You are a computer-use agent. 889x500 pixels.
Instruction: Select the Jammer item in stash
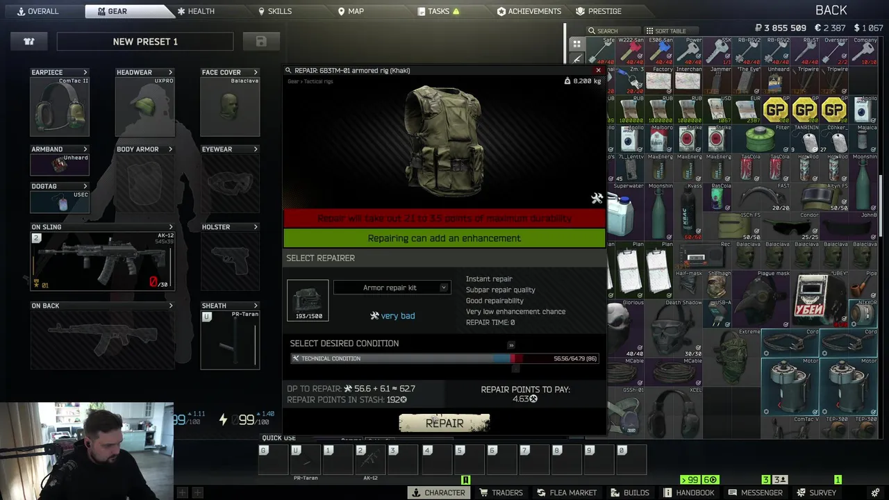pos(718,80)
